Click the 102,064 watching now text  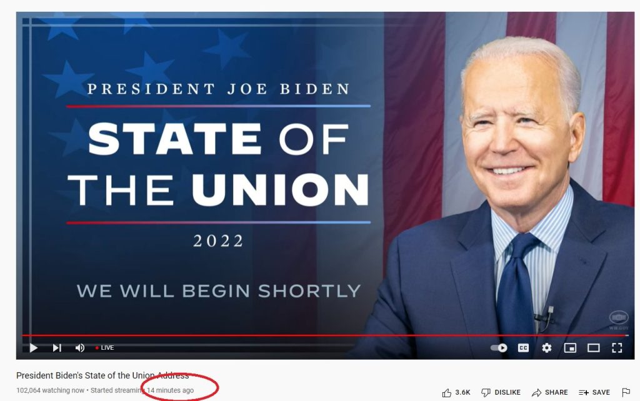(x=50, y=390)
